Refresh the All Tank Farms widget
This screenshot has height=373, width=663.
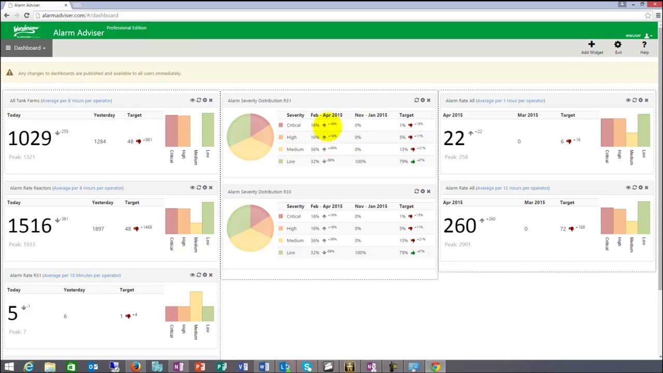(198, 101)
